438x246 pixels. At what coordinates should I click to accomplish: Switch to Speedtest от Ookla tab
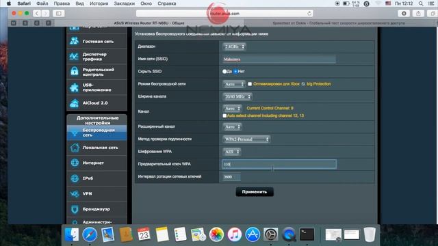[x=339, y=23]
